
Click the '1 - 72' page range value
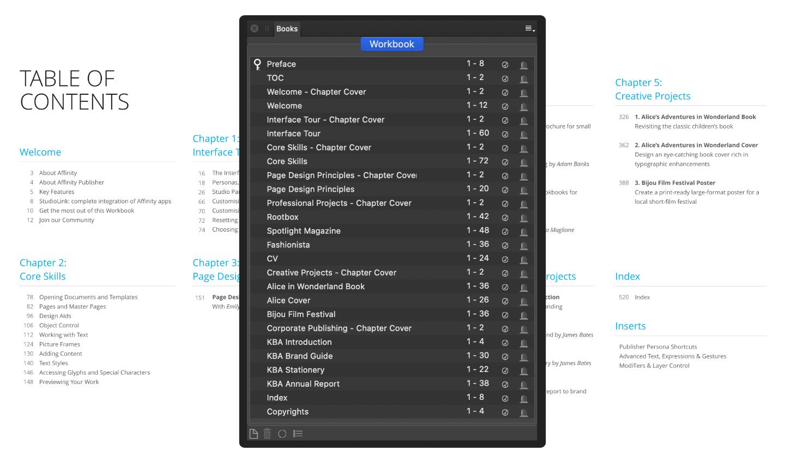(x=478, y=161)
